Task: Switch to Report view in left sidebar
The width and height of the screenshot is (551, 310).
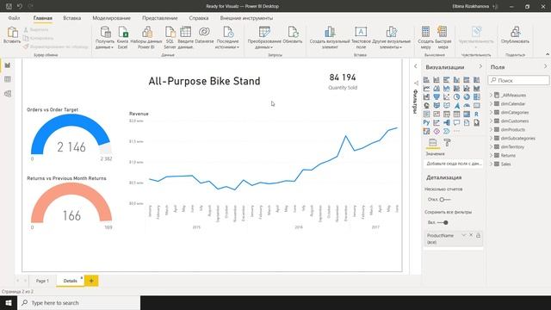Action: click(8, 65)
